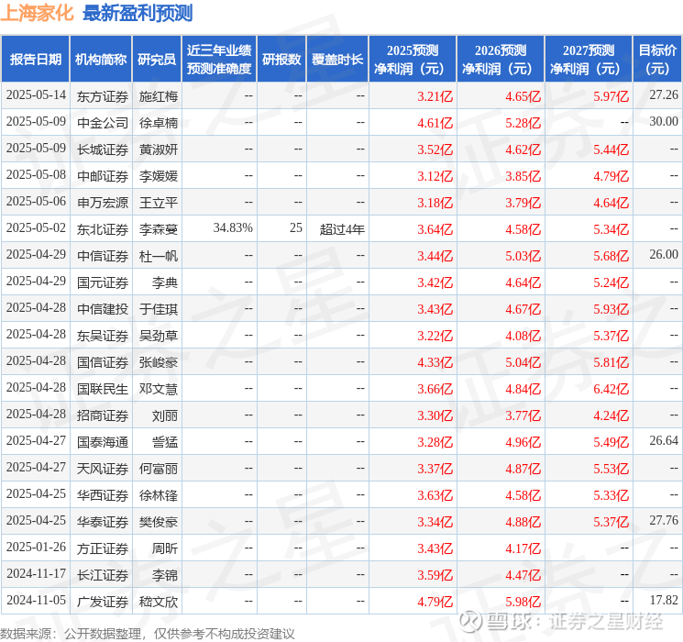
Task: Select the 中邮证券 institution cell
Action: 103,176
